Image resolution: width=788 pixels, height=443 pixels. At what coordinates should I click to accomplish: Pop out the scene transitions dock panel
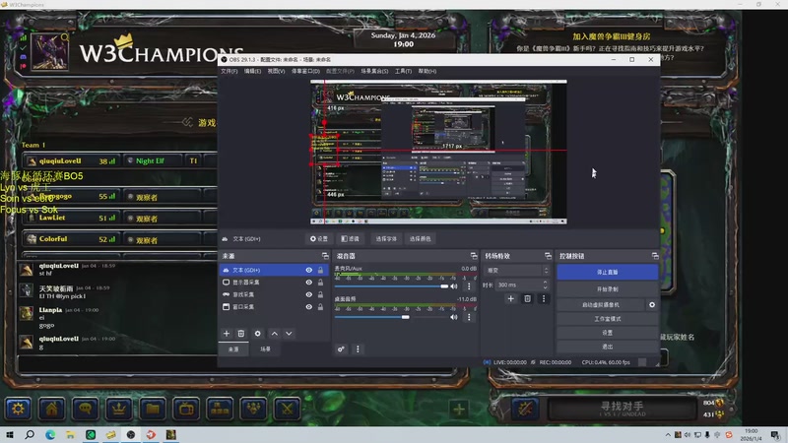coord(548,256)
